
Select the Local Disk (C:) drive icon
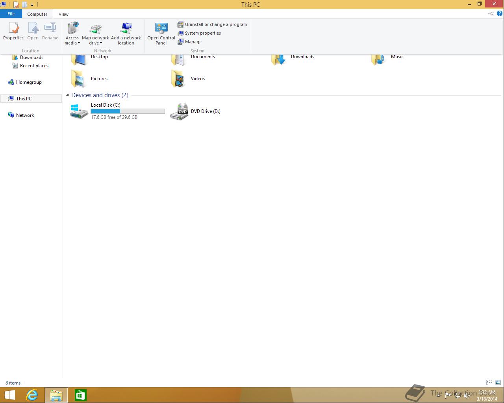[79, 111]
